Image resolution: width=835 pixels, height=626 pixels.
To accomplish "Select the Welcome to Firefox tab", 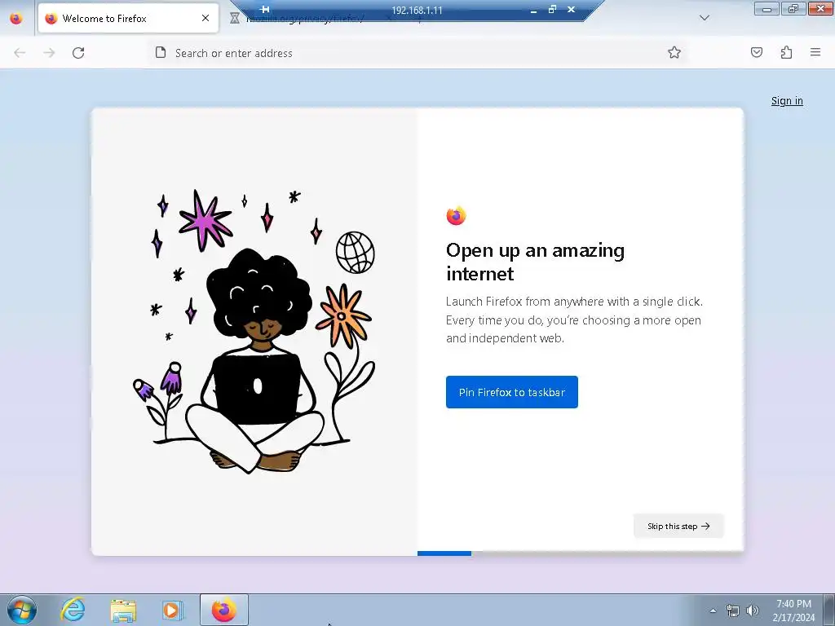I will tap(128, 18).
